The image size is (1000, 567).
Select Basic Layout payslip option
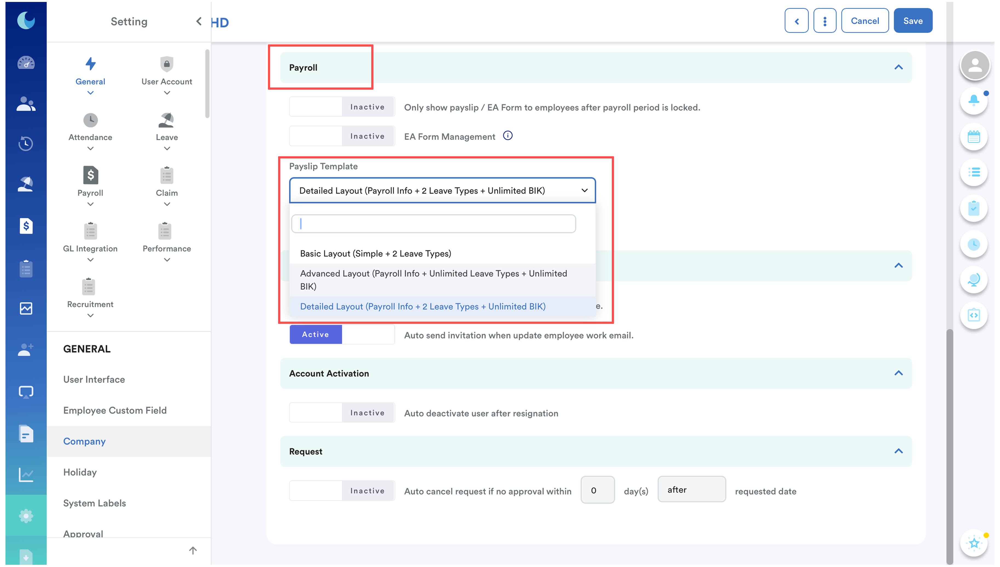point(376,254)
